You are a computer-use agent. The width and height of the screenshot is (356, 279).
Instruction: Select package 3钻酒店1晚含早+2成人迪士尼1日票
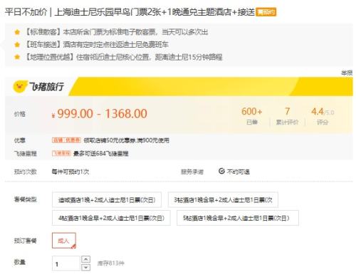(223, 200)
